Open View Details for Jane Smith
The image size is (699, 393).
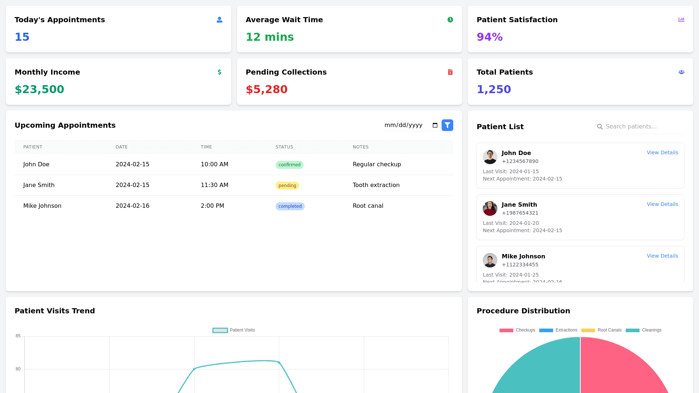click(x=662, y=204)
